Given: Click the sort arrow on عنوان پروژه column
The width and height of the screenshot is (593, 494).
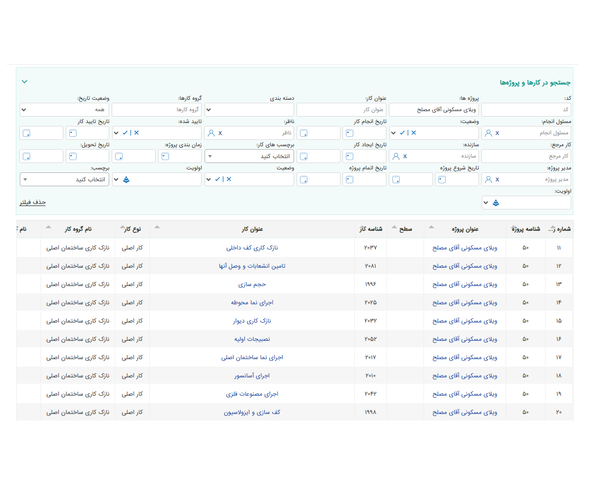Looking at the screenshot, I should click(431, 227).
